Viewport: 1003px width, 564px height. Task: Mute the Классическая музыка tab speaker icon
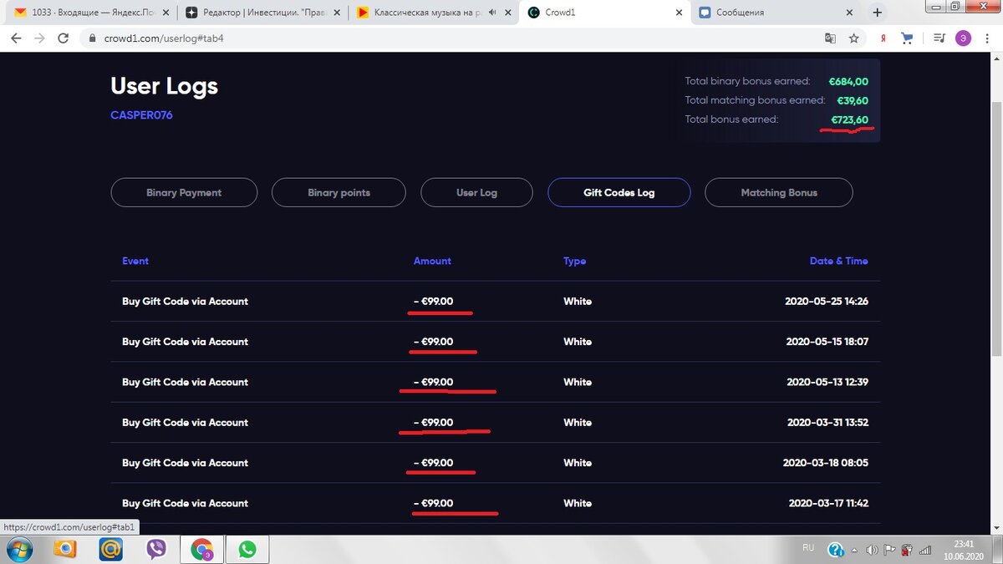[491, 13]
